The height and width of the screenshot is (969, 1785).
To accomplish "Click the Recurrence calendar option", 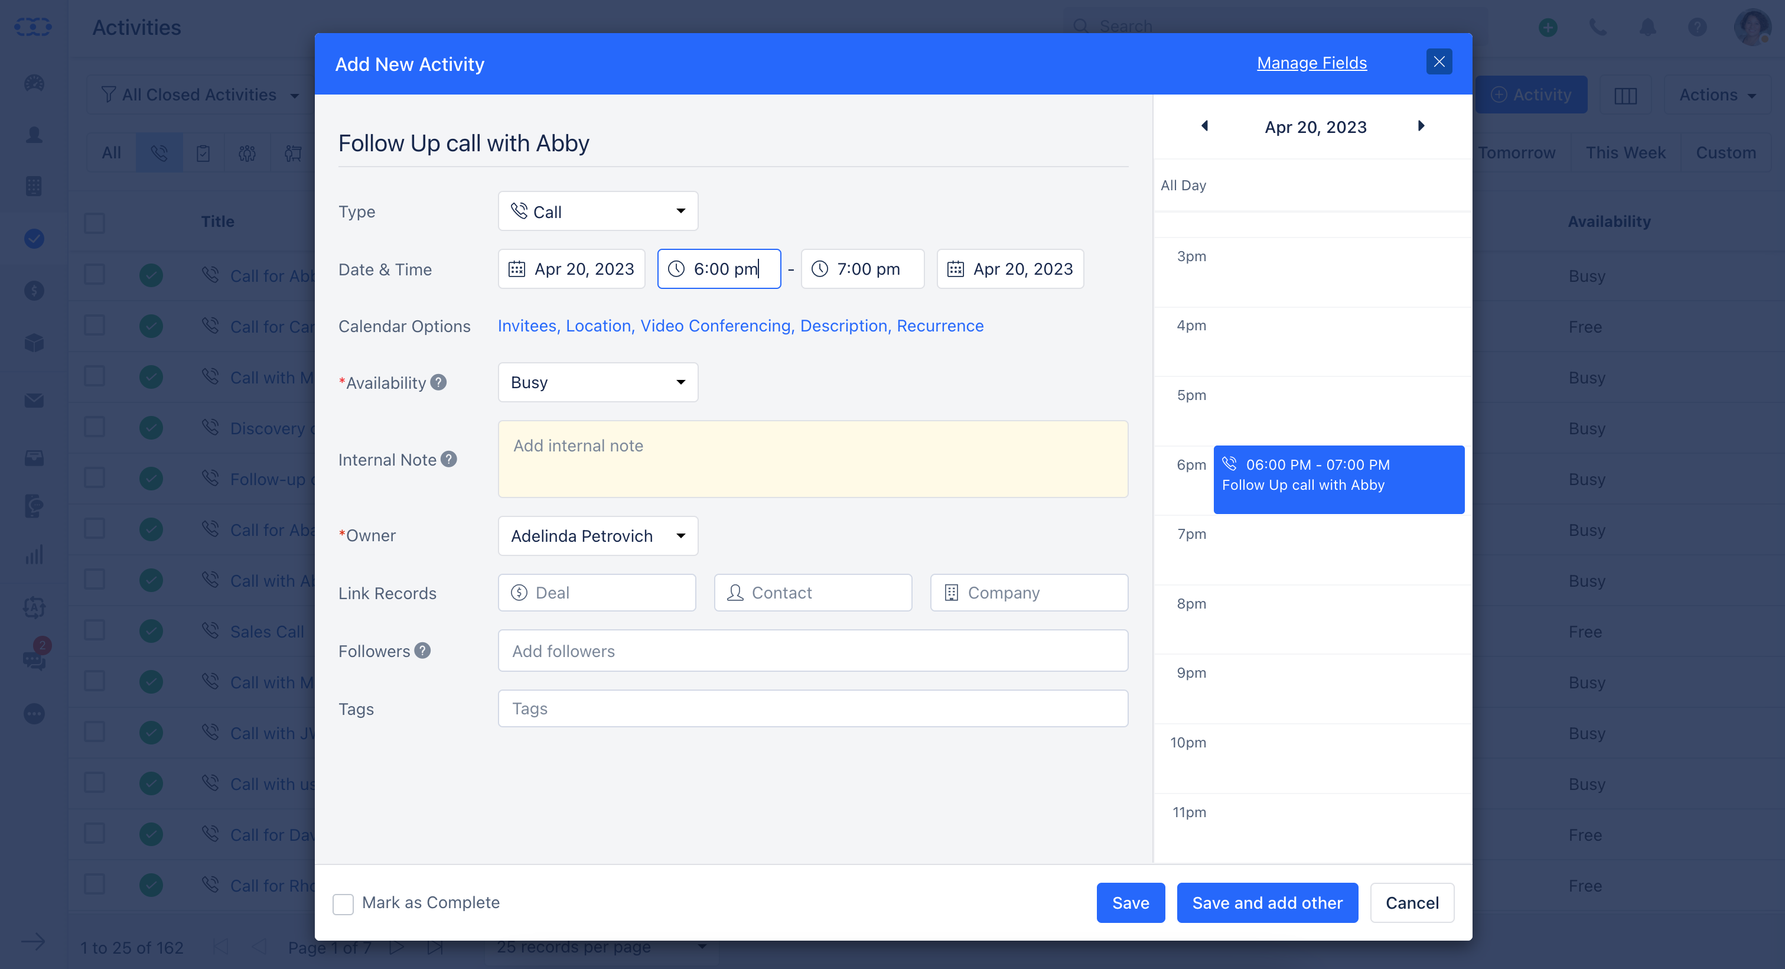I will [x=940, y=327].
